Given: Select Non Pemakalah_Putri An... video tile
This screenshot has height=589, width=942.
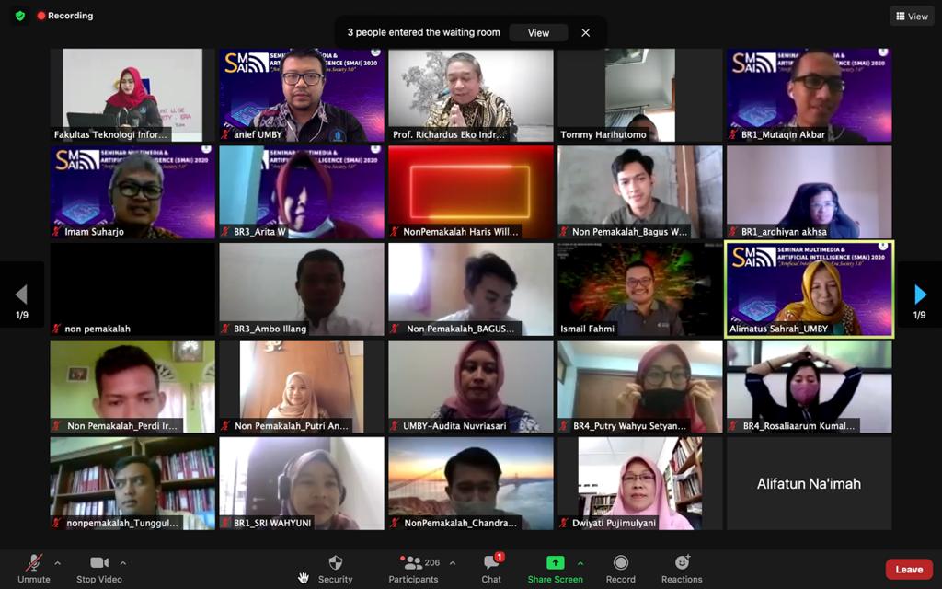Looking at the screenshot, I should pos(302,387).
